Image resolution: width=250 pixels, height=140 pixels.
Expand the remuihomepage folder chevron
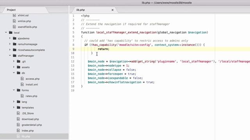point(10,44)
